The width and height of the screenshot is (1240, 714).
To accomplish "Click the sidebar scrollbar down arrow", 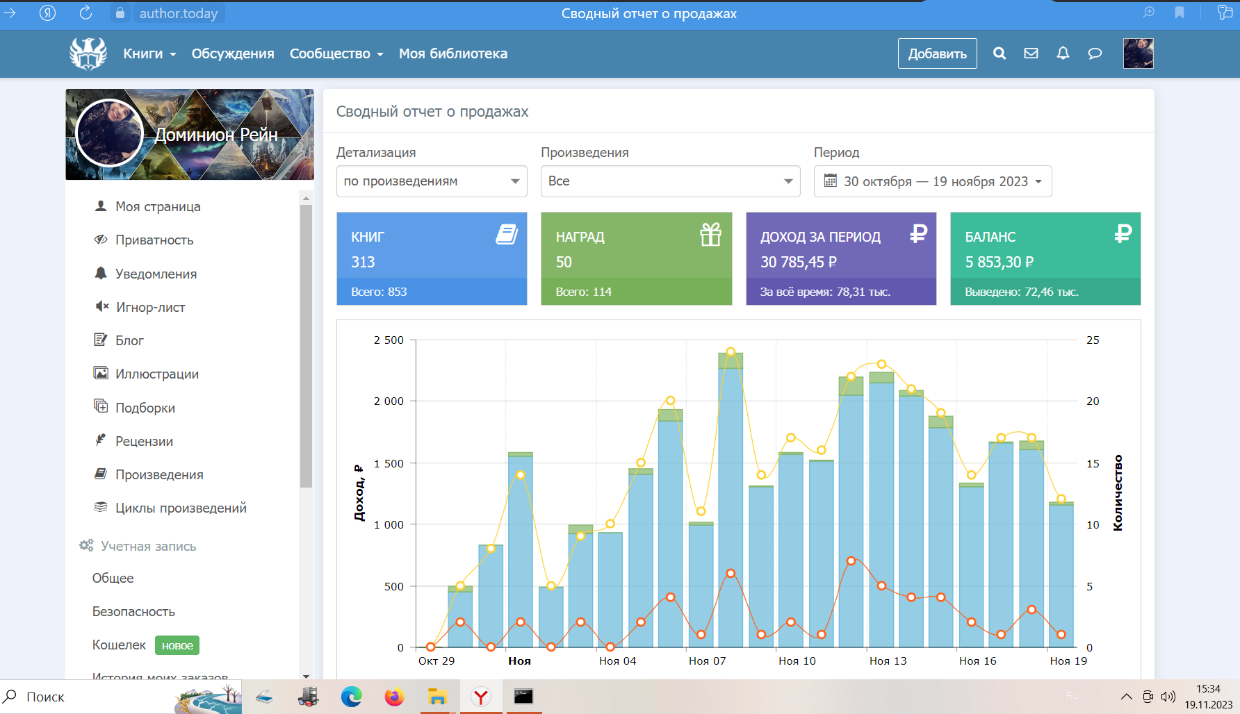I will point(306,675).
